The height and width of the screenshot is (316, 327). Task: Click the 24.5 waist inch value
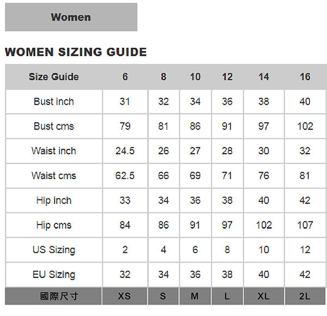(125, 151)
